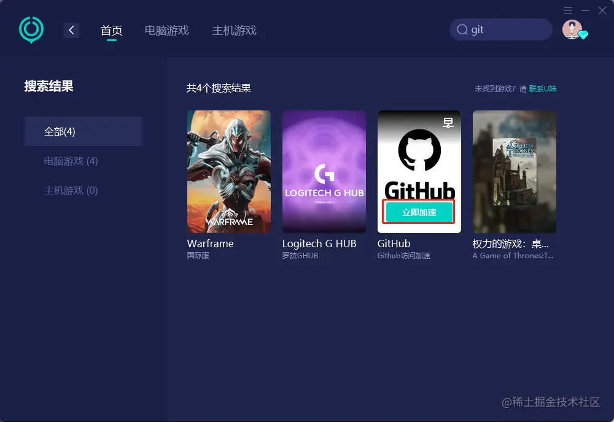This screenshot has height=422, width=614.
Task: Click the network icon on GitHub card
Action: point(448,123)
